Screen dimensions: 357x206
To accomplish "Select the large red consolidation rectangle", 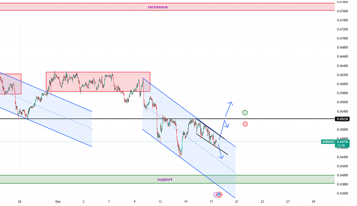I will pos(98,81).
